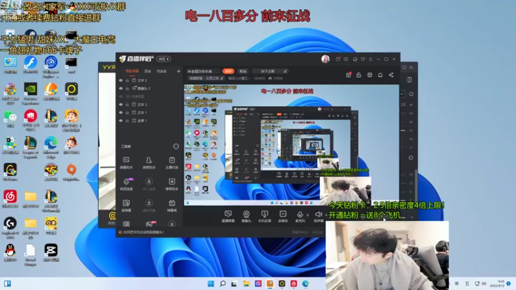Open the Logitech G HUB desktop icon
The width and height of the screenshot is (516, 290).
10,228
